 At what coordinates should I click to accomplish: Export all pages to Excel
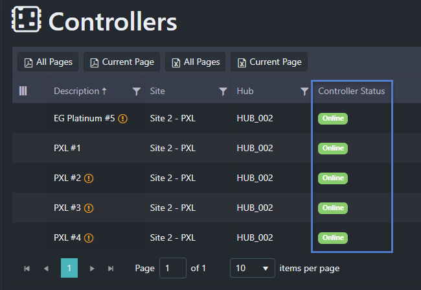(x=195, y=62)
